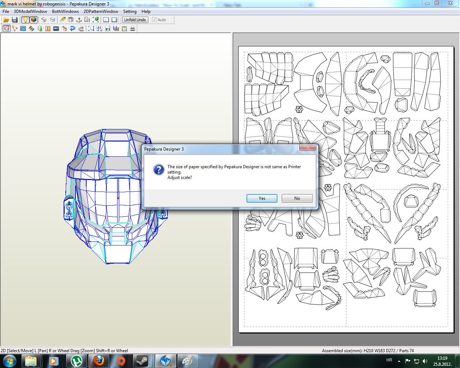Close the Pepakura Designer 3 dialog
The width and height of the screenshot is (460, 368).
tap(308, 147)
